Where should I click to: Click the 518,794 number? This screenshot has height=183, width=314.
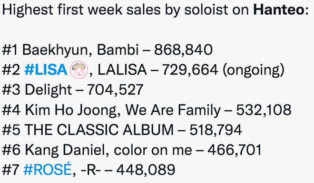pyautogui.click(x=216, y=130)
